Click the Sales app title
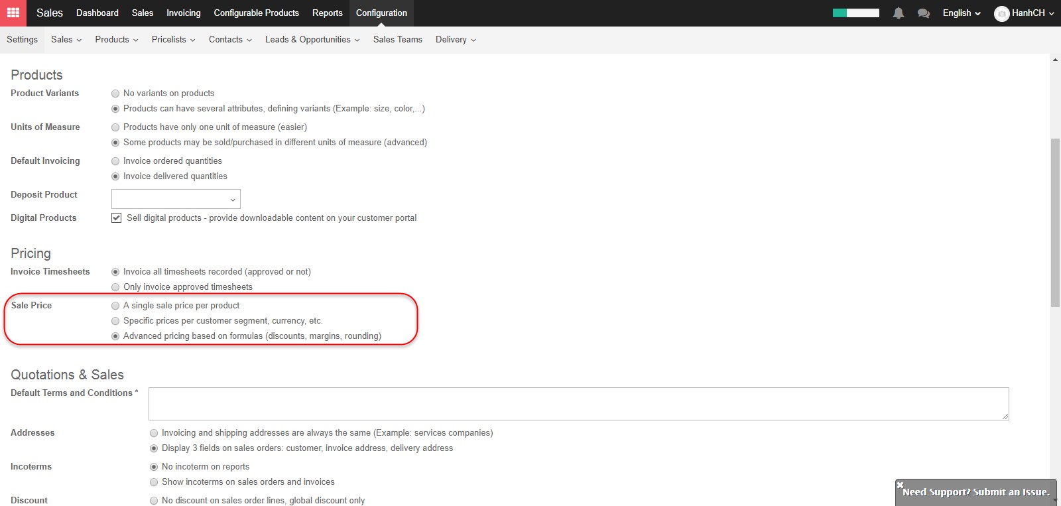 (x=50, y=13)
